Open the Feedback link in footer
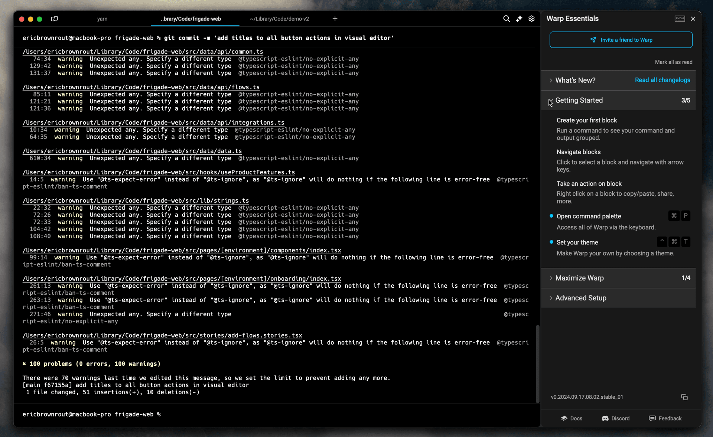Screen dimensions: 713x437 (x=665, y=418)
